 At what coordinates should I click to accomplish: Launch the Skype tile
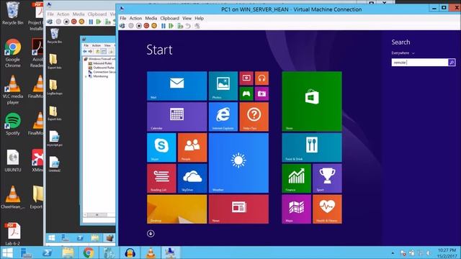[x=161, y=147]
